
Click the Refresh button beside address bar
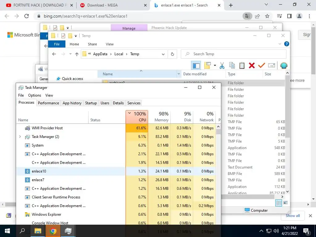172,54
